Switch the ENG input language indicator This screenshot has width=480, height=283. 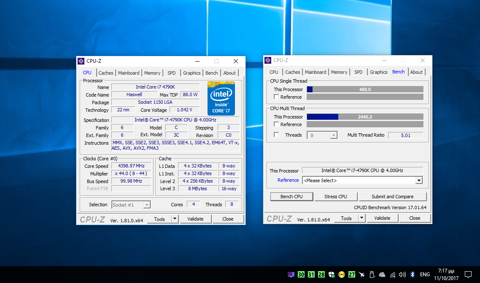(x=425, y=275)
